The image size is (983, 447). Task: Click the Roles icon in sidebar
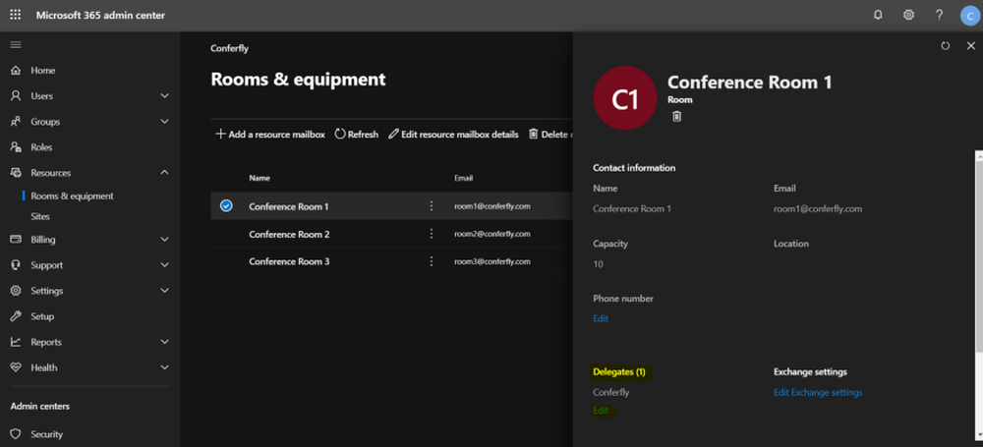coord(16,147)
